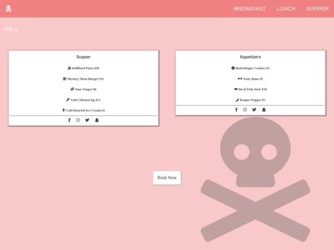The image size is (334, 250).
Task: Select the "Devil Fish Stick $10" text
Action: [x=252, y=90]
